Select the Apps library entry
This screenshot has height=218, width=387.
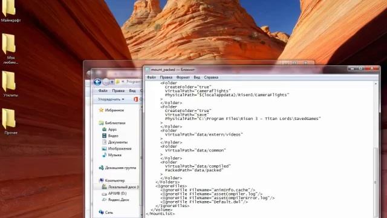pos(112,129)
